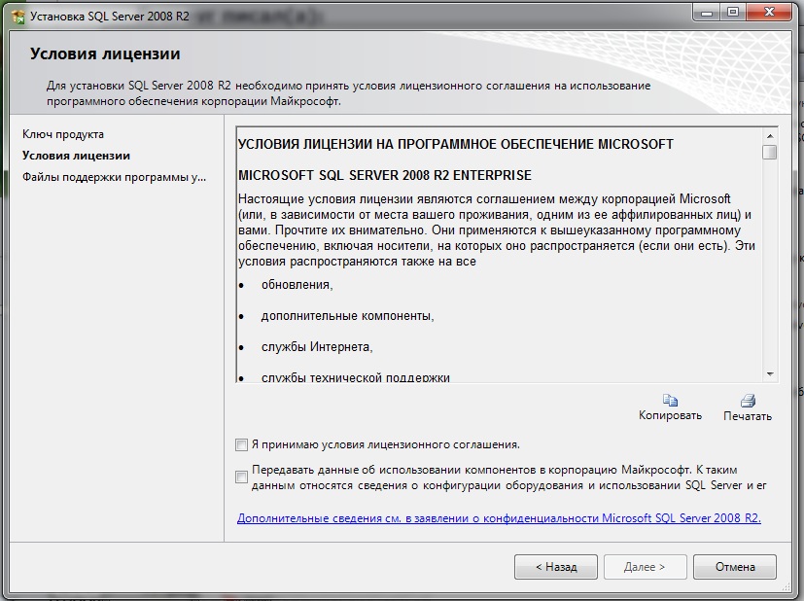Minimize the SQL Server setup window
Viewport: 804px width, 601px height.
tap(705, 14)
